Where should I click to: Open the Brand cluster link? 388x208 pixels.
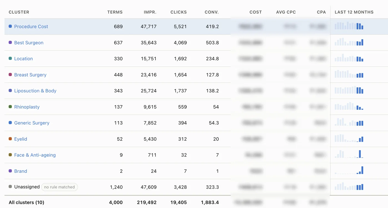(x=21, y=171)
